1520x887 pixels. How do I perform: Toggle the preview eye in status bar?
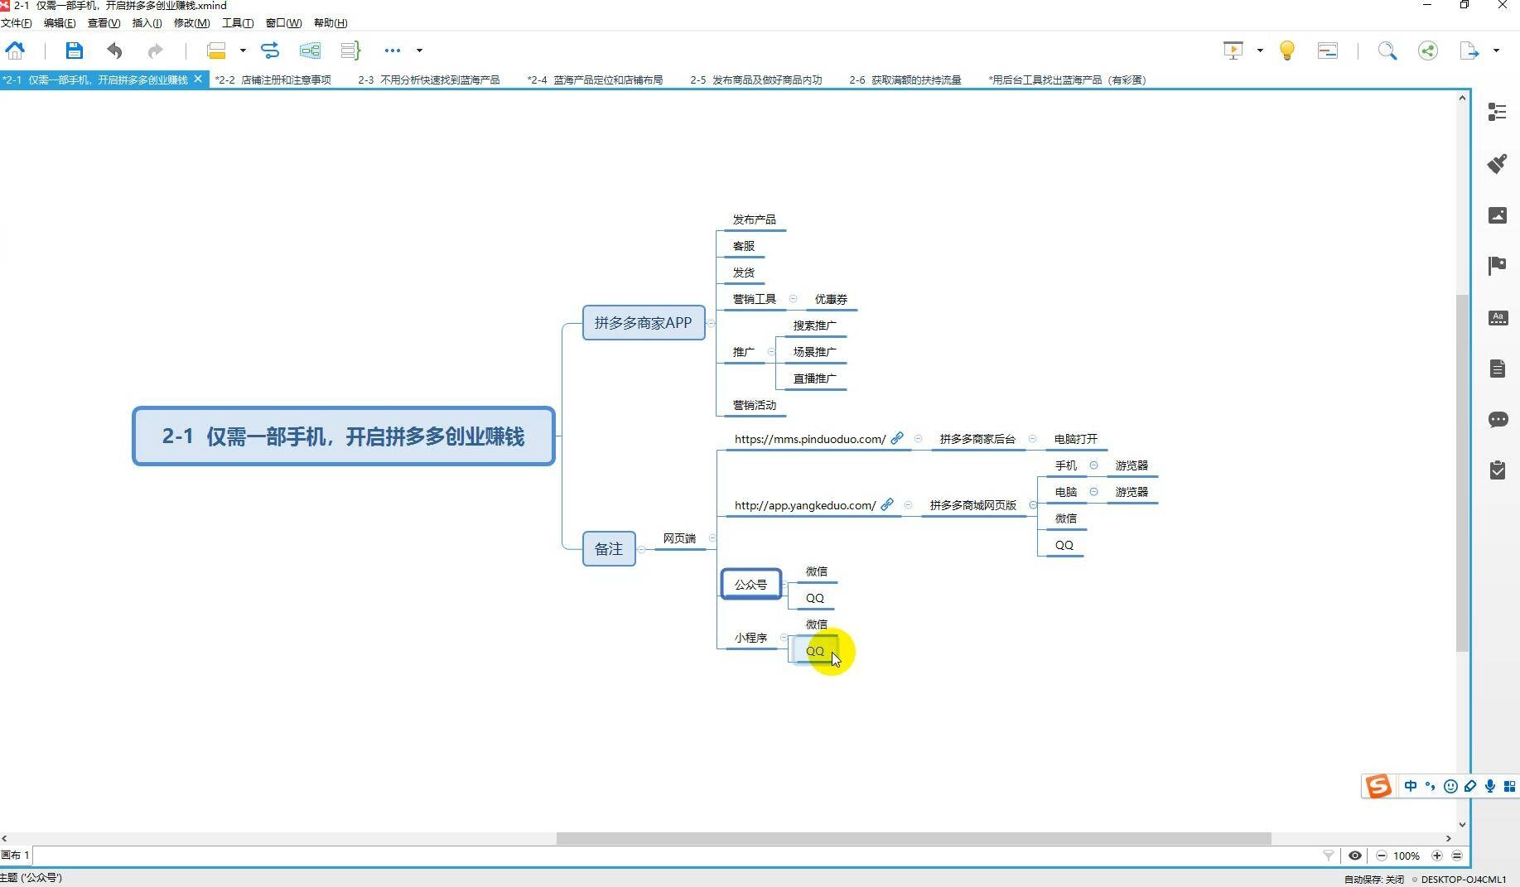point(1356,856)
